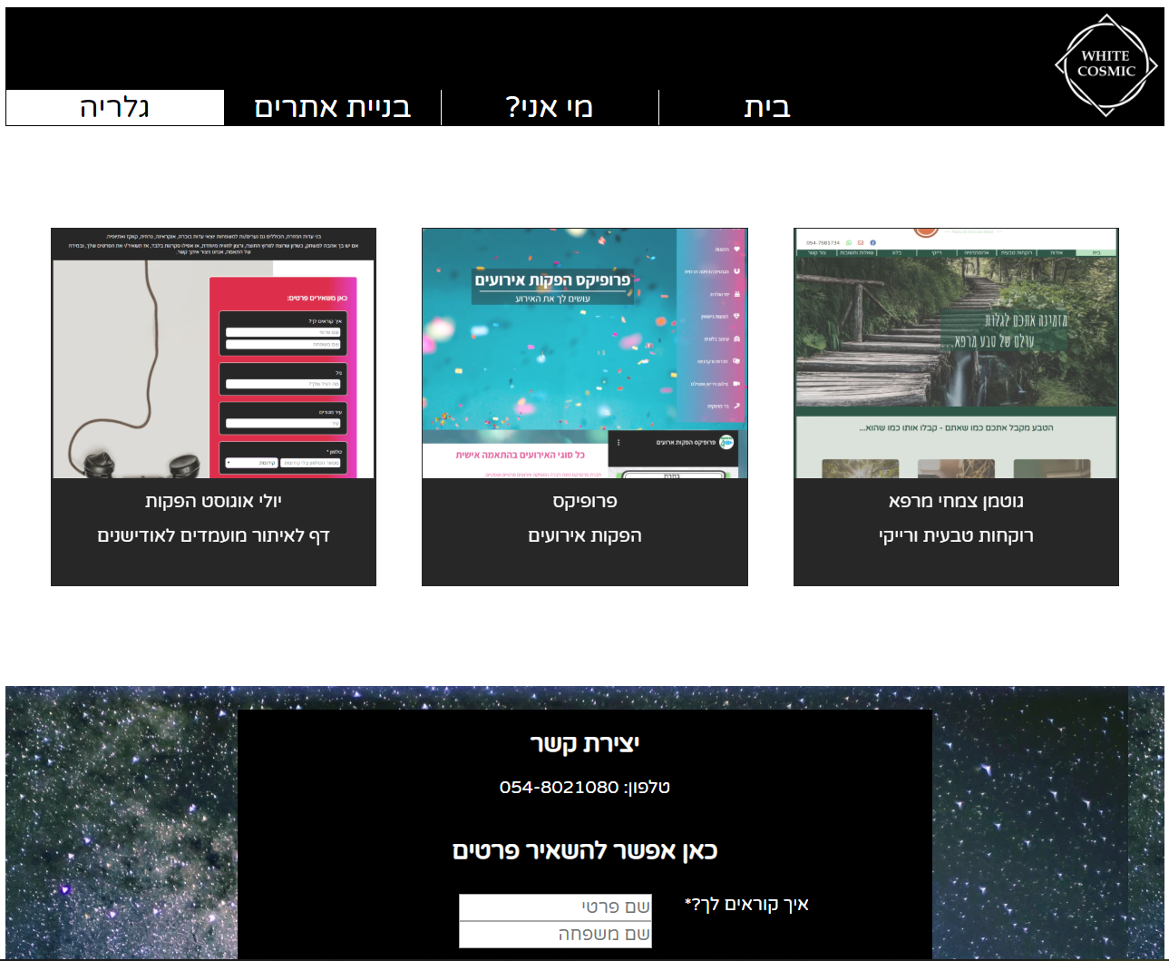Open the בית menu item

767,107
